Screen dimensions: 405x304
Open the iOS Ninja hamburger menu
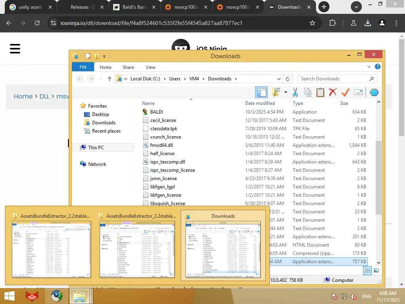tap(15, 49)
